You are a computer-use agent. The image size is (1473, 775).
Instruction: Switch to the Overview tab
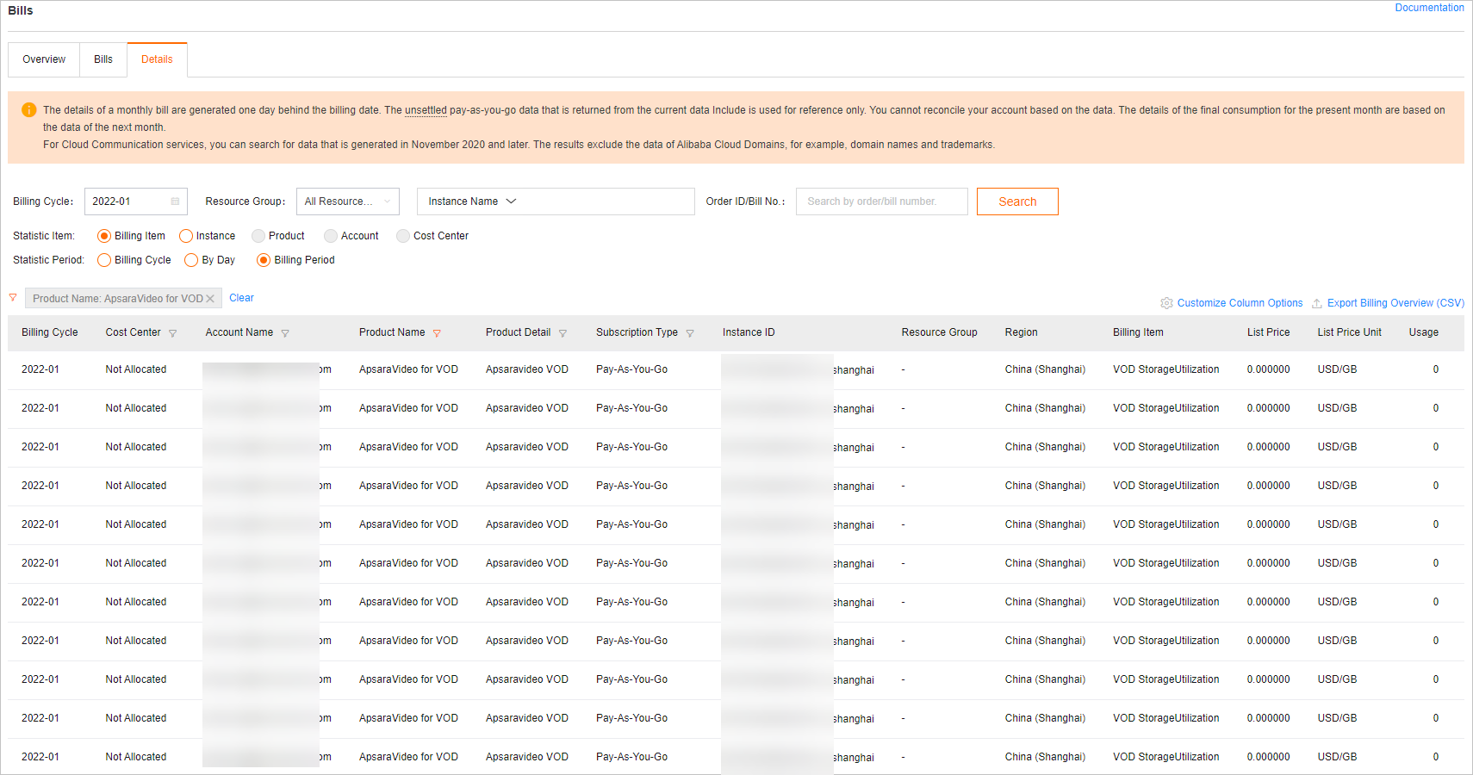[x=43, y=59]
